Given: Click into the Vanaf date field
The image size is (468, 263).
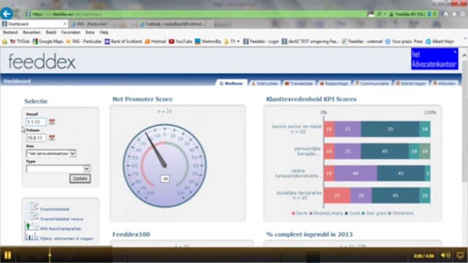Looking at the screenshot, I should coord(36,122).
